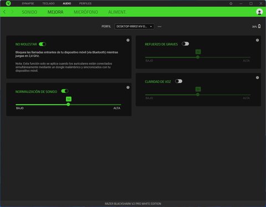Viewport: 266px width, 207px height.
Task: Show help for Claridad de Voz panel
Action: click(x=257, y=78)
